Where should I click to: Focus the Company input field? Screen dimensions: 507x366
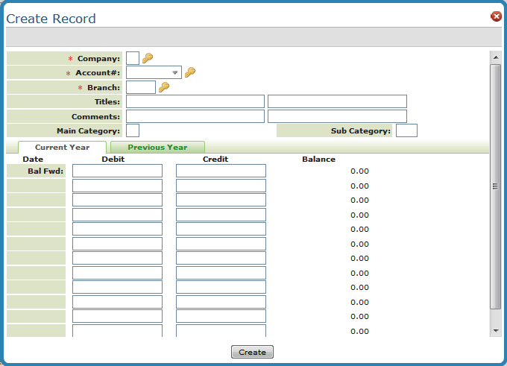[x=133, y=58]
